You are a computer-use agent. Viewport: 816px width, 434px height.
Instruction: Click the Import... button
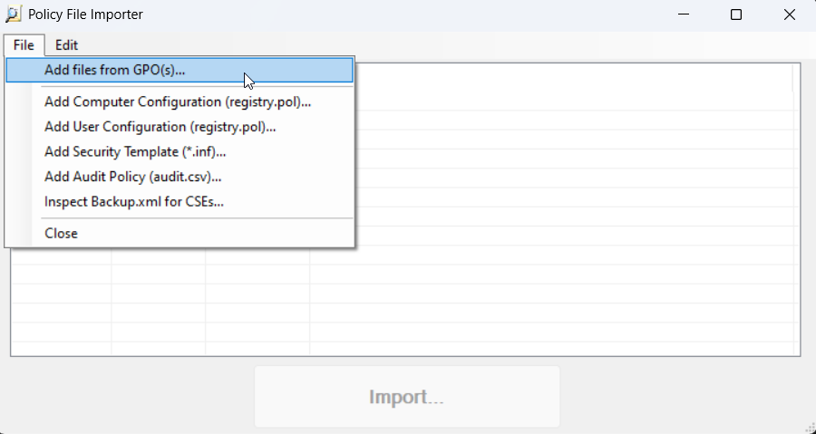click(407, 397)
